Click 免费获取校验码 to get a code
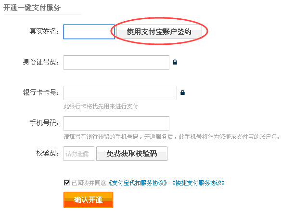The image size is (294, 211). [132, 154]
